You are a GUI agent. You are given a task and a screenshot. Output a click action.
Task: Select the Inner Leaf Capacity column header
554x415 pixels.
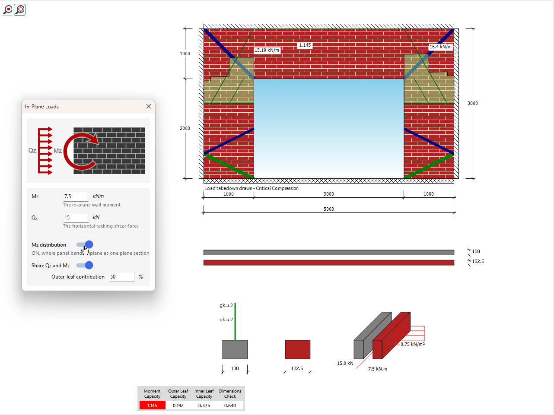[204, 393]
